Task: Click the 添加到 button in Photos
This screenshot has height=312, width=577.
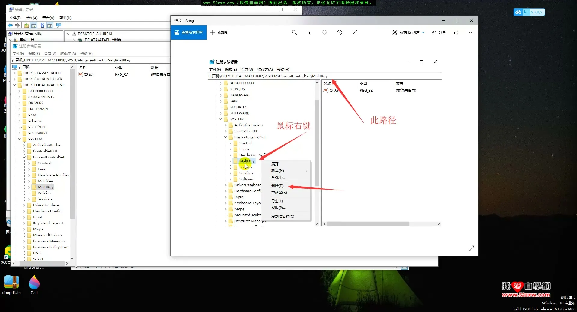Action: coord(220,32)
